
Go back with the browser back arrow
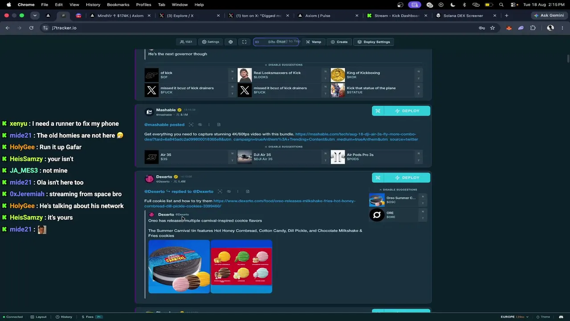(x=8, y=28)
